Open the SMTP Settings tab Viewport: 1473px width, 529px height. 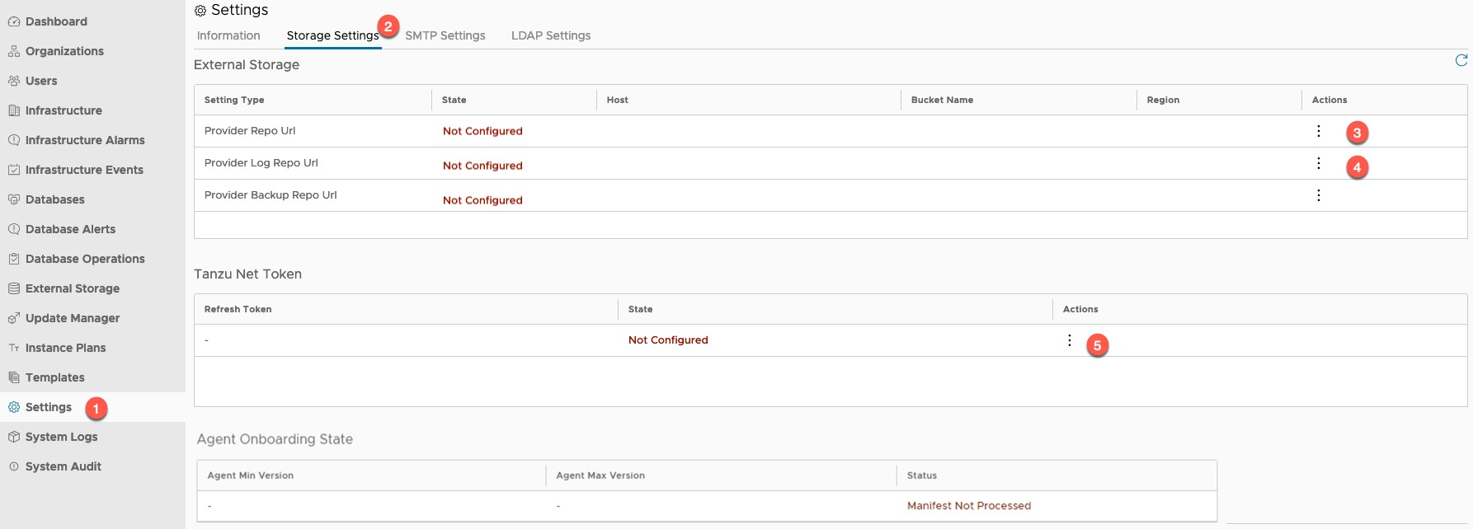click(445, 35)
